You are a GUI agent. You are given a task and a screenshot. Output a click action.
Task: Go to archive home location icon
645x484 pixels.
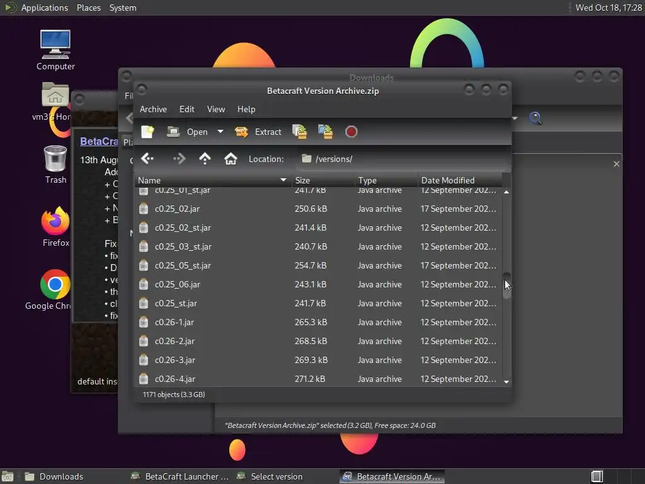point(231,158)
